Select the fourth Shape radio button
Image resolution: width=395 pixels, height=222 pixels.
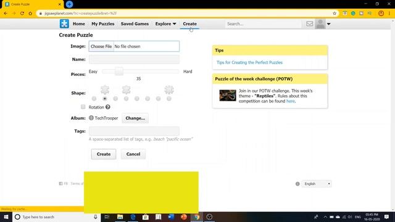[126, 99]
